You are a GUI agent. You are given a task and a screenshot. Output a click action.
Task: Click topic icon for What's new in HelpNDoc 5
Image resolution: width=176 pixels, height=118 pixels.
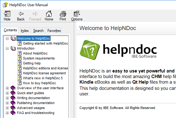[x=20, y=78]
